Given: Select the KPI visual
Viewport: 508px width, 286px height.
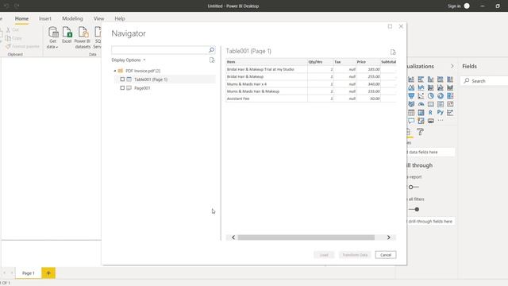Looking at the screenshot, I should tap(450, 104).
